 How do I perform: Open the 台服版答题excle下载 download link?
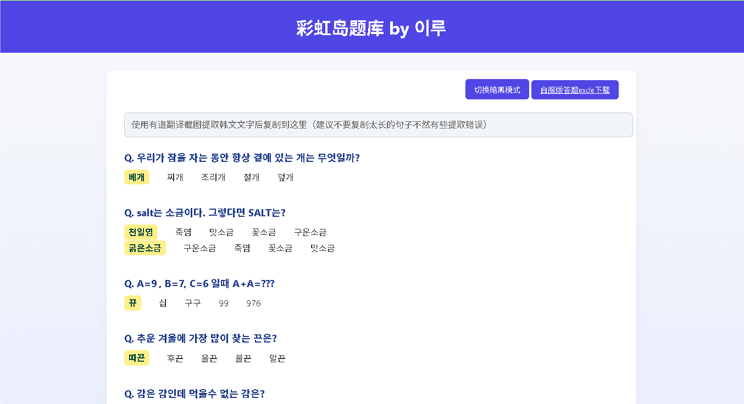[575, 89]
